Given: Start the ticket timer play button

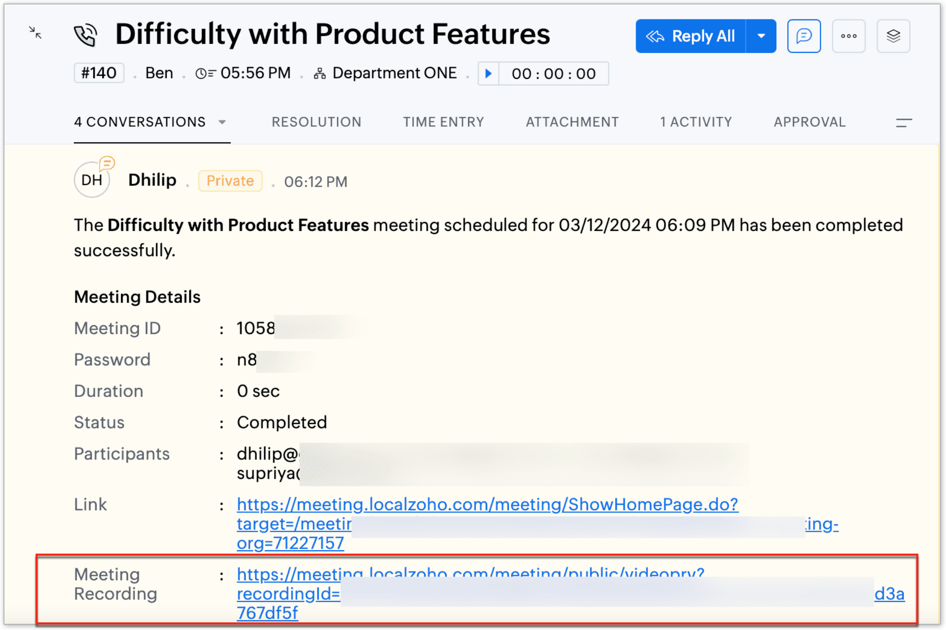Looking at the screenshot, I should (x=488, y=74).
